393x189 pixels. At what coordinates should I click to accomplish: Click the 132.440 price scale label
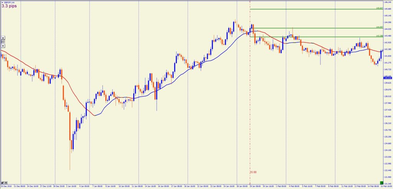(x=388, y=170)
